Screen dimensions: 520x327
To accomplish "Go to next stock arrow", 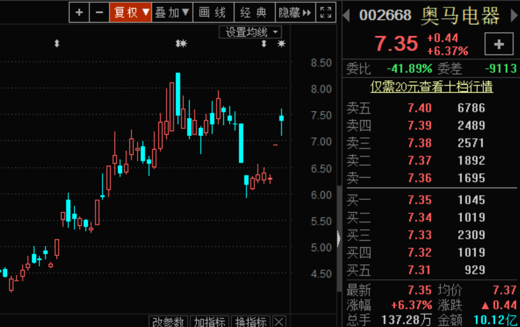I will point(514,15).
